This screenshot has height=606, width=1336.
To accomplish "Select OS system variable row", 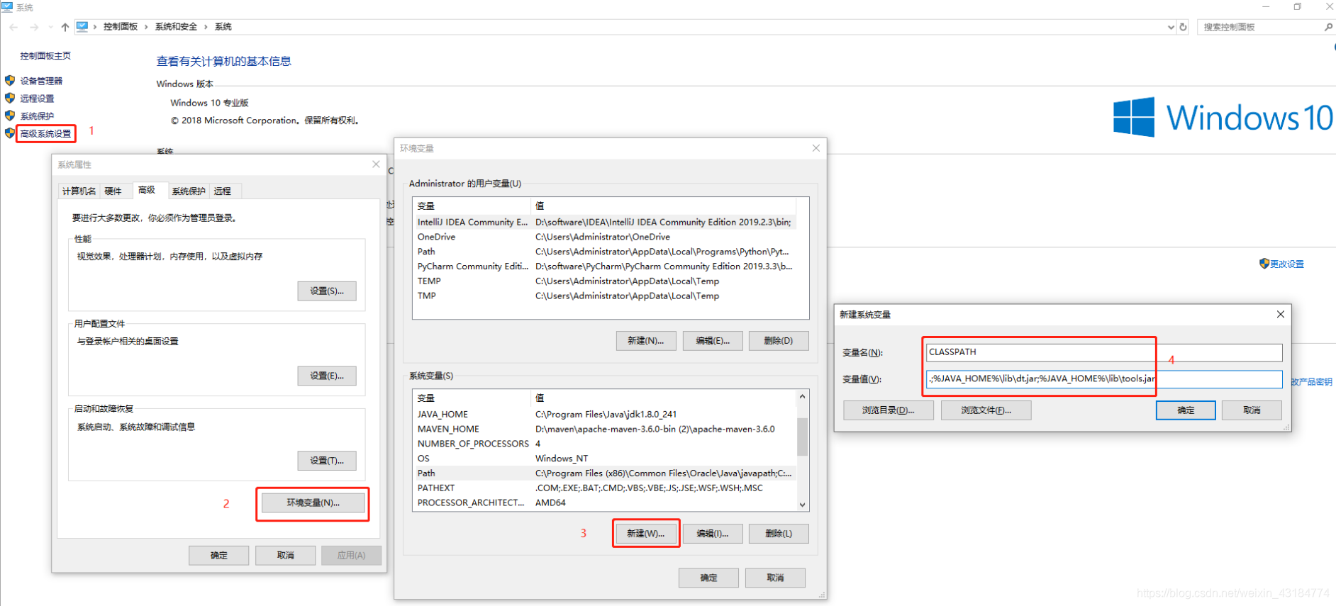I will (604, 459).
